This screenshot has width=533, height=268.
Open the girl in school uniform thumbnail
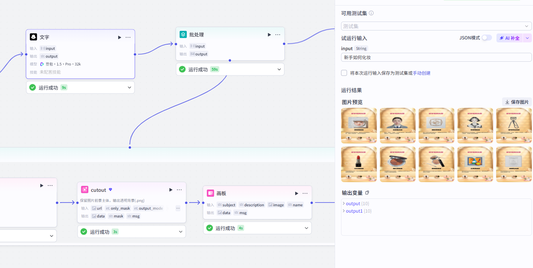pyautogui.click(x=398, y=126)
